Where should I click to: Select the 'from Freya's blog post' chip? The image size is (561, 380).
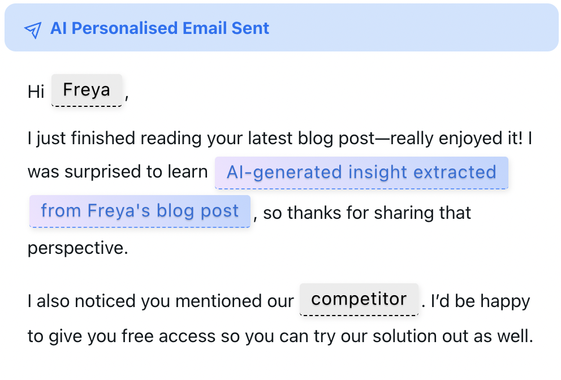click(140, 211)
